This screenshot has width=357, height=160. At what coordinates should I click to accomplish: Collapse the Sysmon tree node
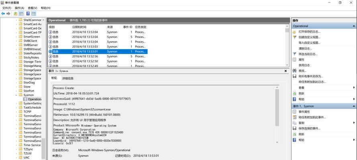pyautogui.click(x=16, y=95)
